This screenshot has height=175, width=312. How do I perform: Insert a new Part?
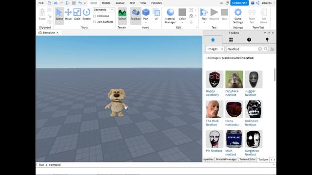[x=146, y=14]
